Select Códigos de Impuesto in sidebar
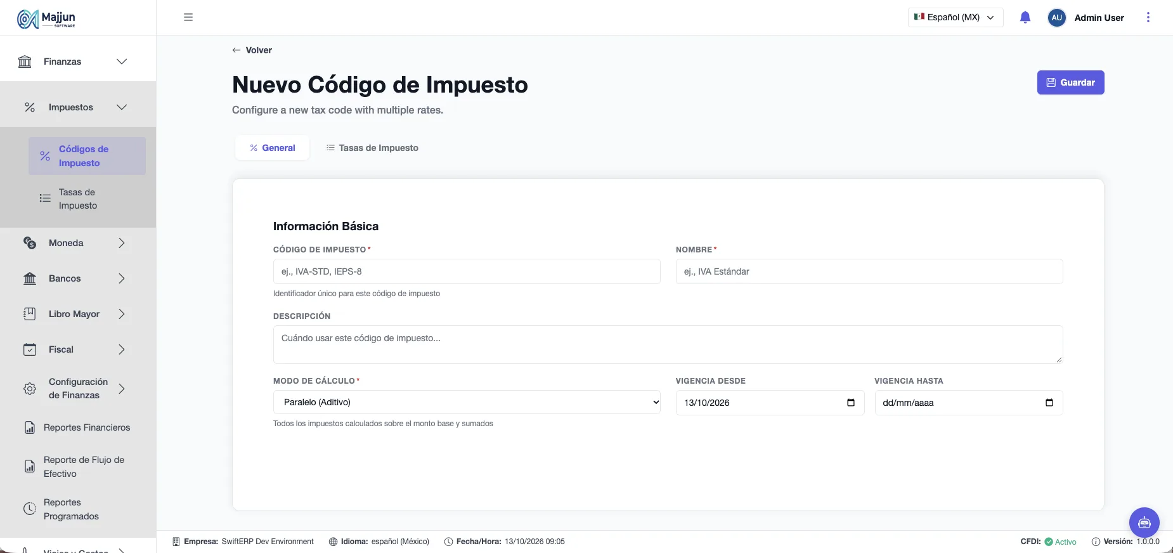1173x553 pixels. pos(87,156)
